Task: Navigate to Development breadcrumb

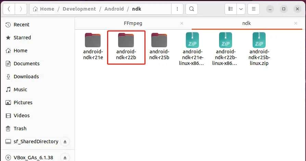Action: pyautogui.click(x=79, y=9)
